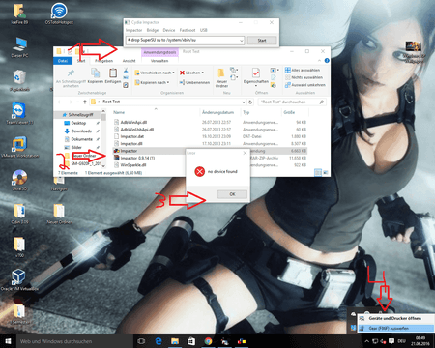Click Geräte und Drucker öffnen tray entry

(x=395, y=318)
